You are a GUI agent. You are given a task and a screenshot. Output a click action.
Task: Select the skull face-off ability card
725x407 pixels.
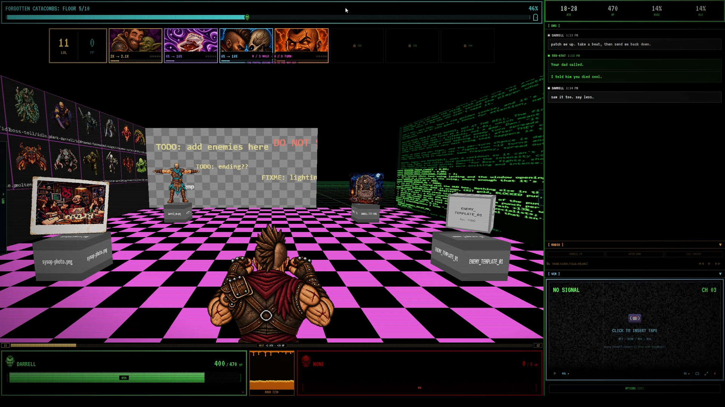pyautogui.click(x=246, y=46)
